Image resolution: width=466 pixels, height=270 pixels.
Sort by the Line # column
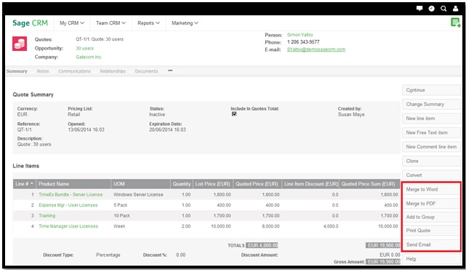tap(24, 184)
